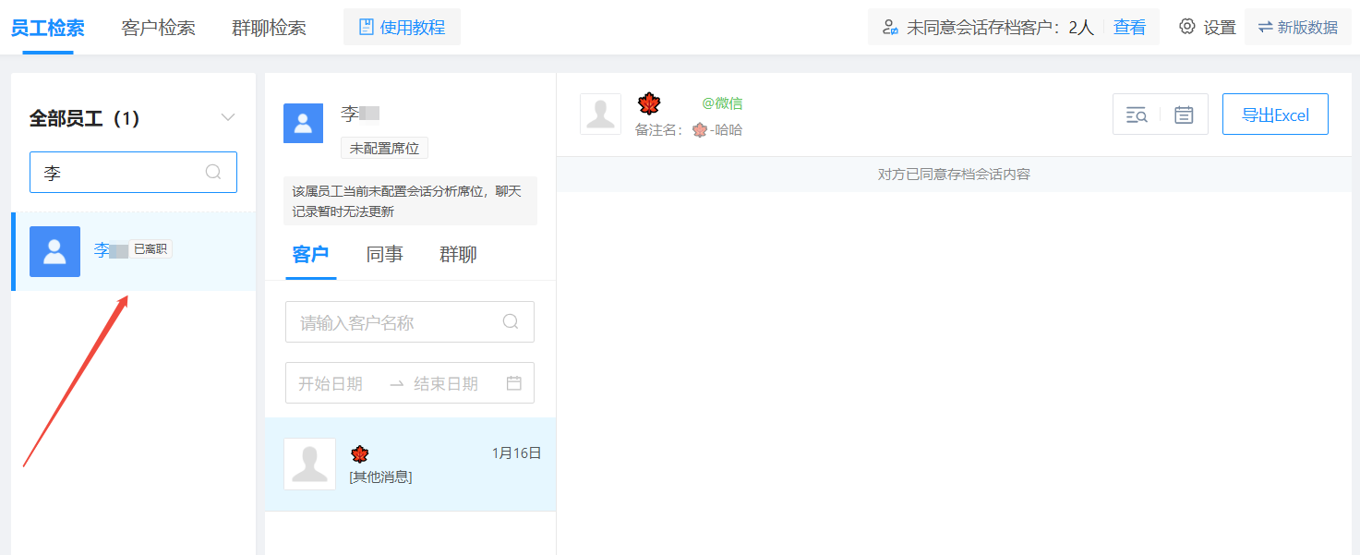The image size is (1360, 555).
Task: Click the magnifier icon in customer name field
Action: (511, 321)
